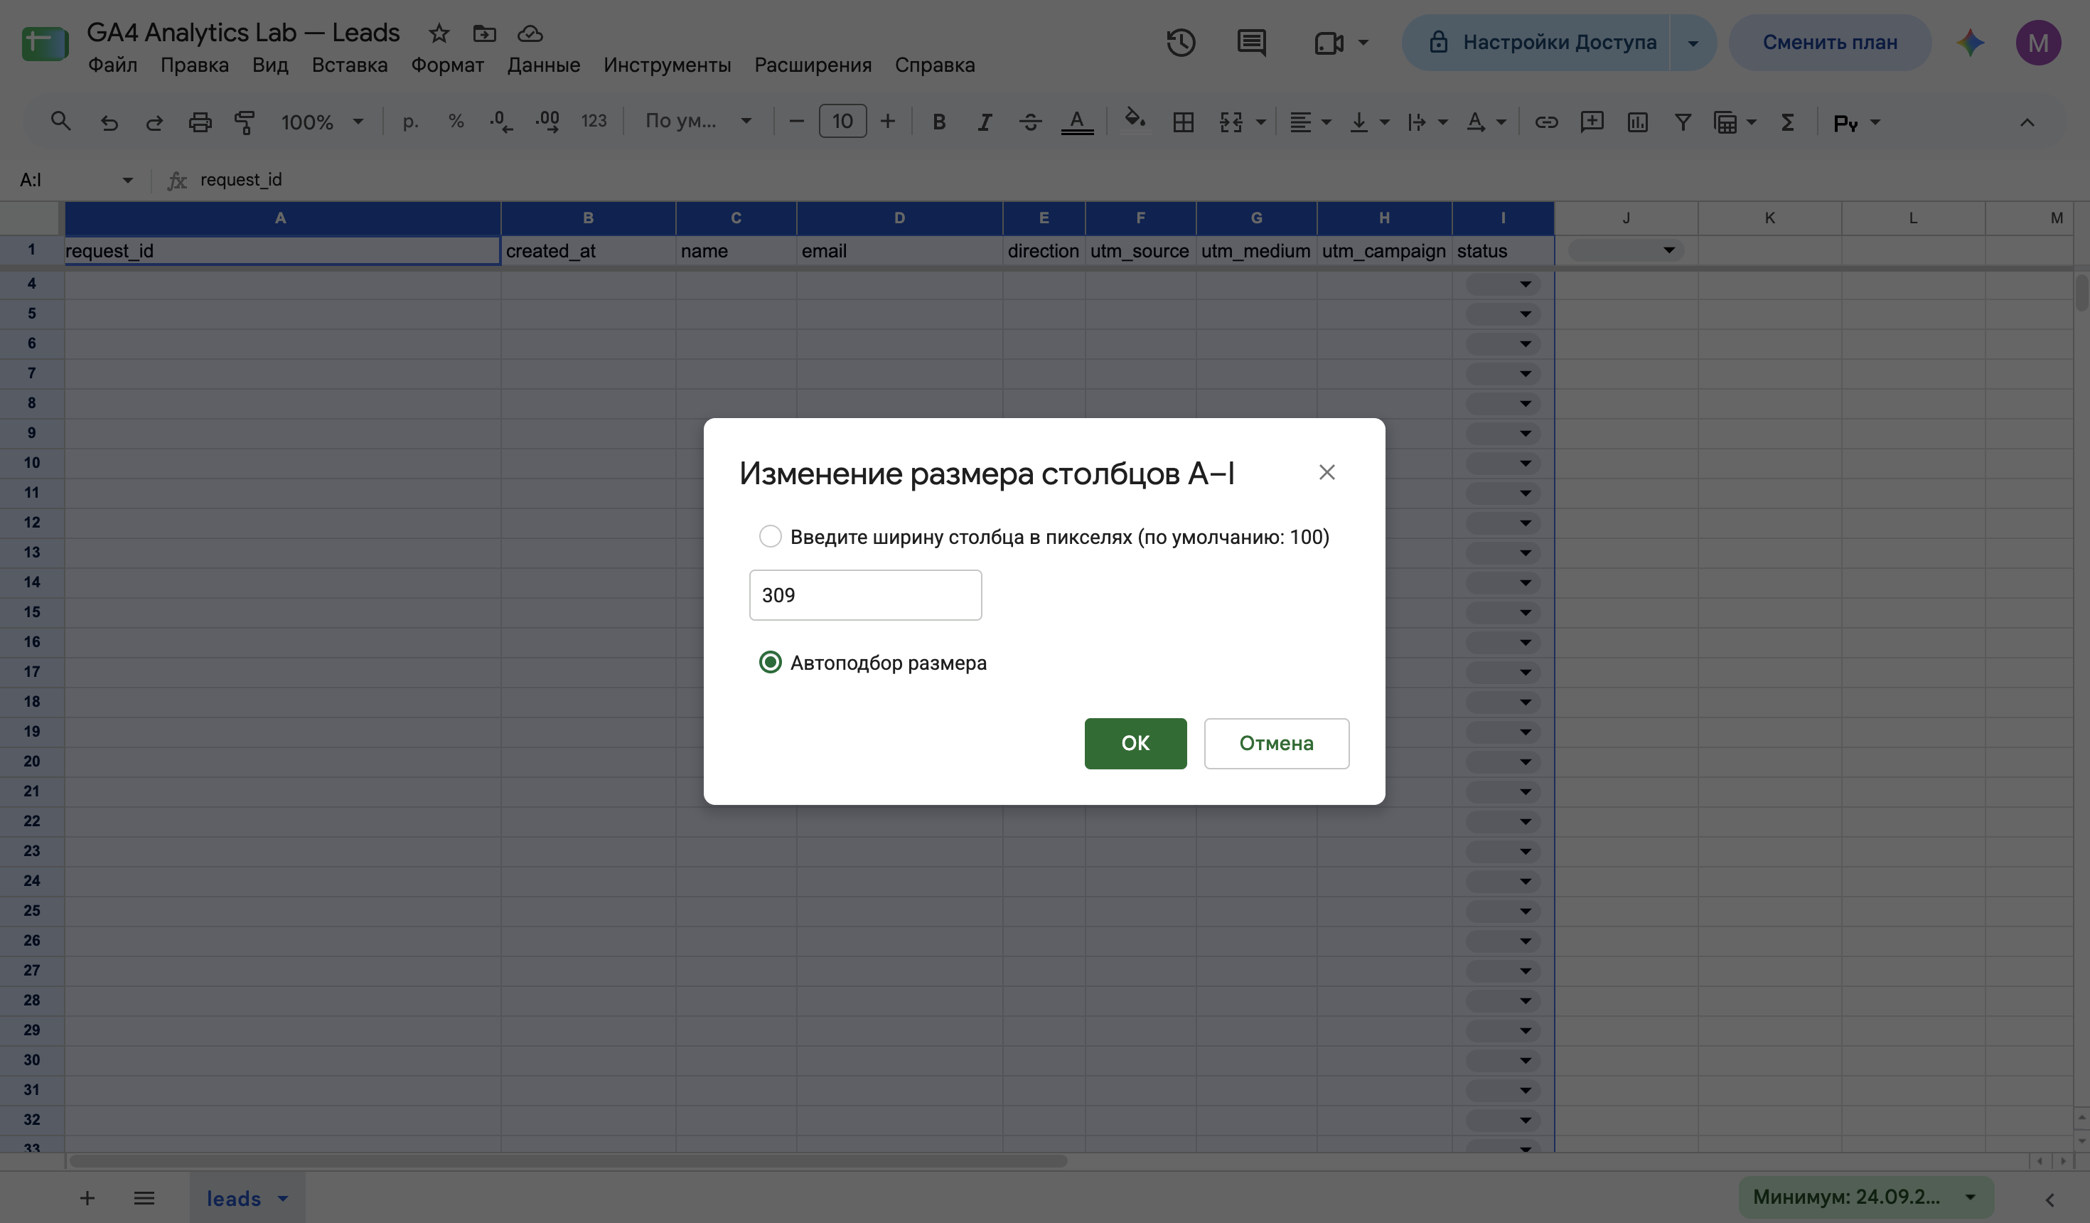Open the text color picker
Viewport: 2090px width, 1223px height.
pyautogui.click(x=1076, y=122)
